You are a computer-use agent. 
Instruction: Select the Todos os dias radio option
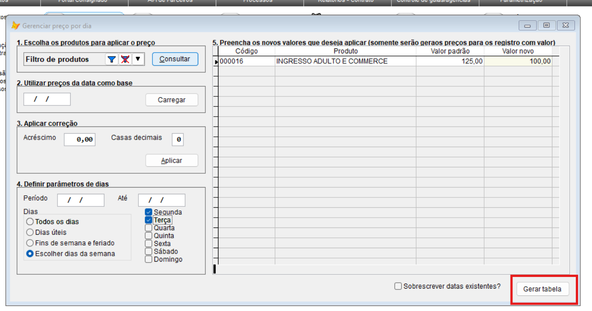(x=30, y=222)
